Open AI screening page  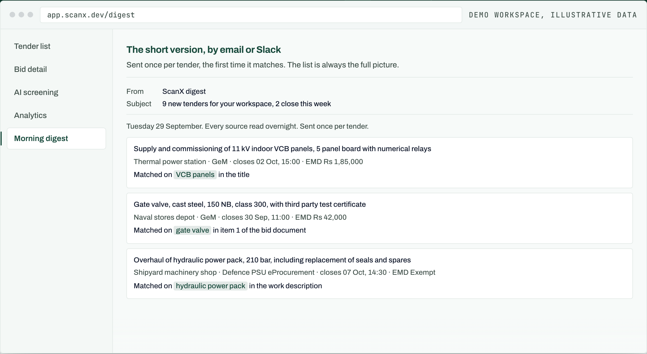coord(36,92)
